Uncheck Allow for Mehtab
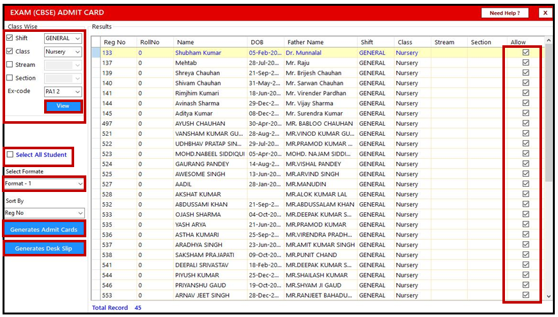The height and width of the screenshot is (317, 558). 525,63
